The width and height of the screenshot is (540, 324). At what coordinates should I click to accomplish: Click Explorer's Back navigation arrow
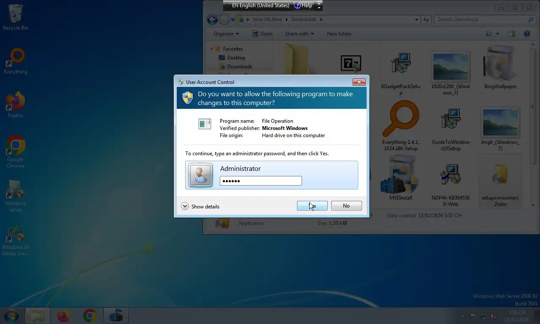point(212,19)
